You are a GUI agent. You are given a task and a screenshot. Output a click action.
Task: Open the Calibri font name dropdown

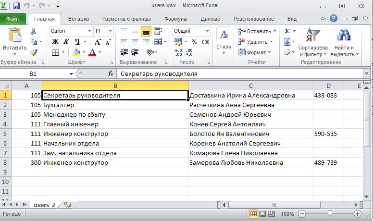(x=89, y=31)
